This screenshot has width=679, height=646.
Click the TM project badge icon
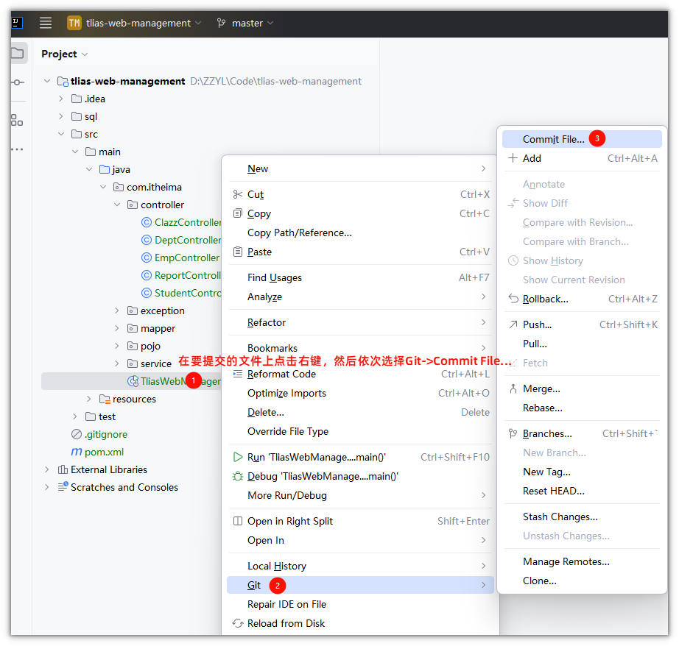pyautogui.click(x=74, y=23)
